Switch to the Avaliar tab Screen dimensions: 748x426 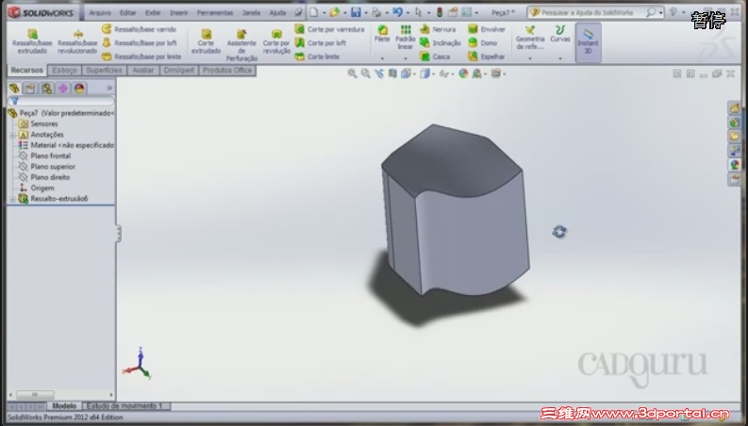point(142,70)
